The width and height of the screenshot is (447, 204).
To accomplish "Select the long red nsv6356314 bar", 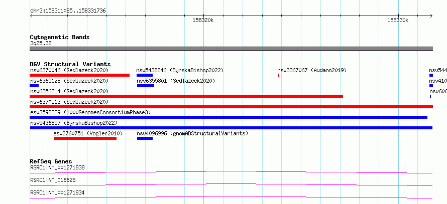I will [x=186, y=96].
